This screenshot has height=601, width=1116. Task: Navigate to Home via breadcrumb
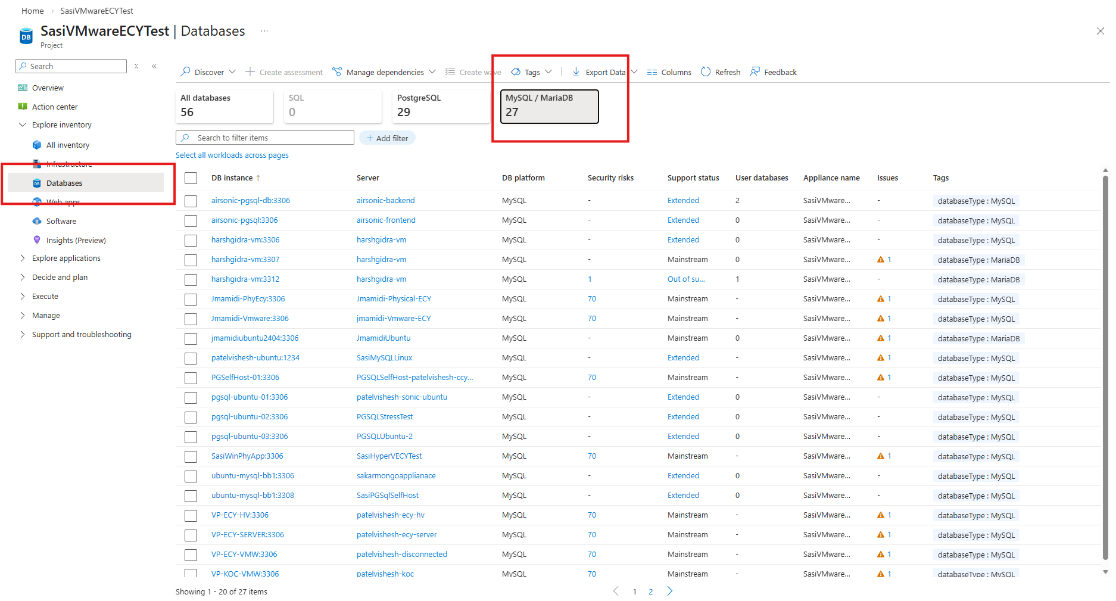click(x=32, y=10)
